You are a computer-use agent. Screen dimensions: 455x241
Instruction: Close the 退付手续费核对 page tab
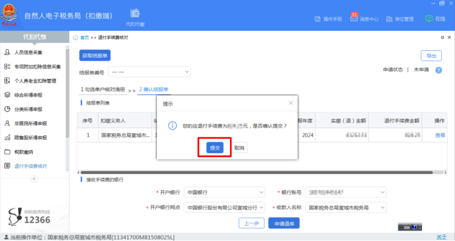449,37
